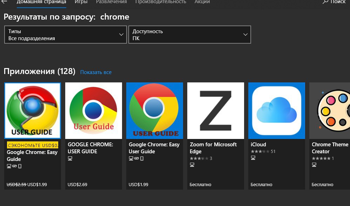Click the PC device icon under iCloud

coord(253,158)
